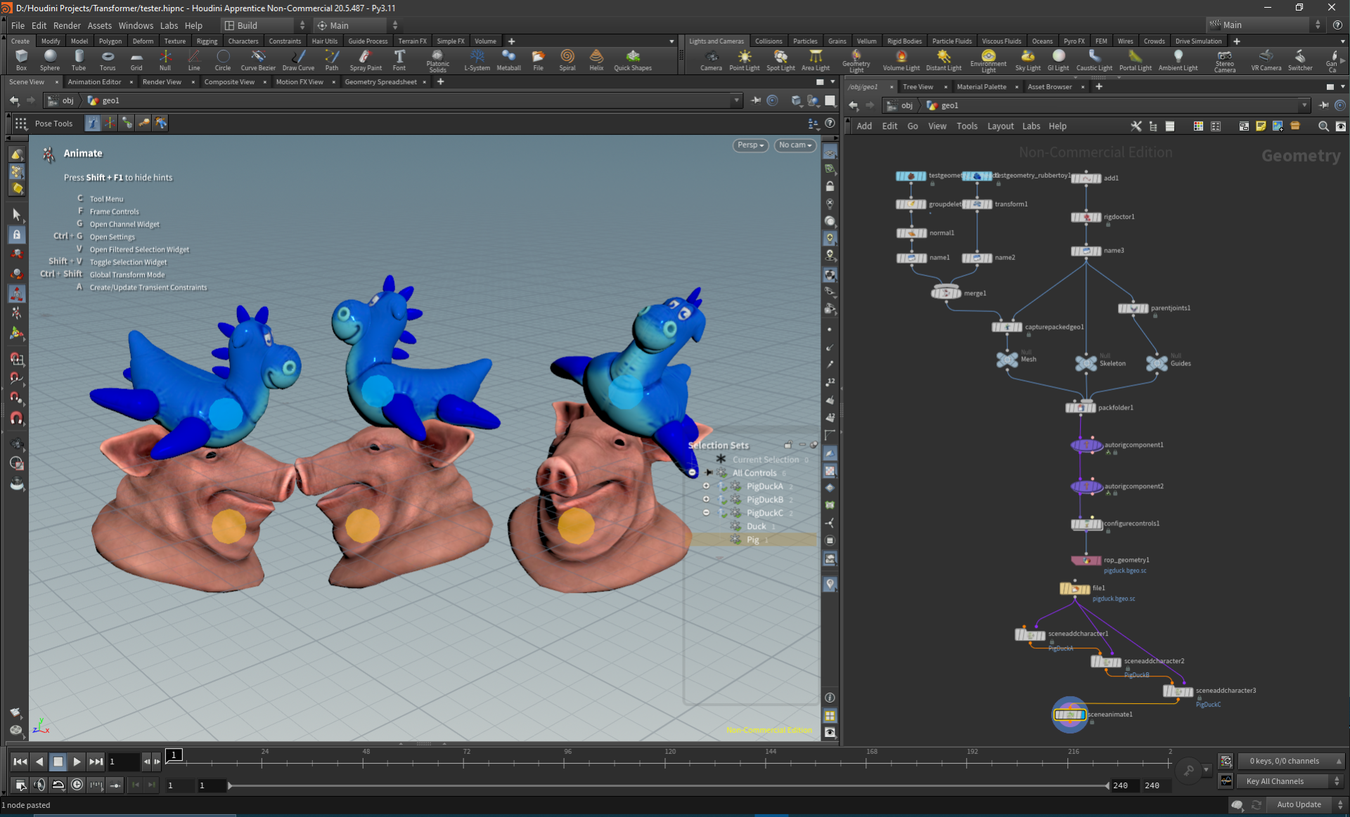This screenshot has width=1350, height=817.
Task: Open the Windows menu
Action: coord(136,25)
